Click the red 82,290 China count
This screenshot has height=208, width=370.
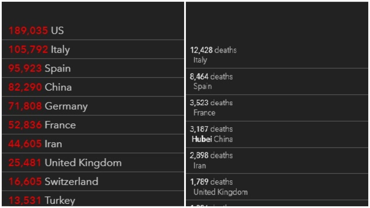click(x=25, y=87)
